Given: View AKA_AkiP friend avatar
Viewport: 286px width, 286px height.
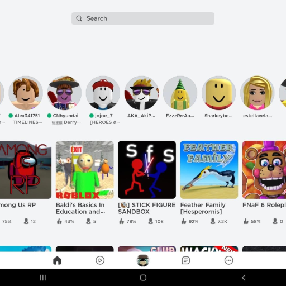Looking at the screenshot, I should [141, 93].
